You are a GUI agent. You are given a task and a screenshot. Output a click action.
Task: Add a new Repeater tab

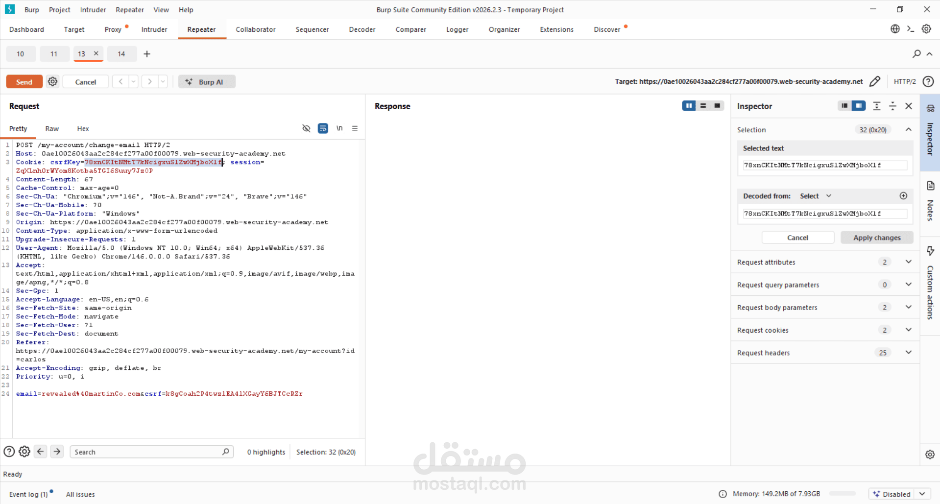[x=146, y=54]
